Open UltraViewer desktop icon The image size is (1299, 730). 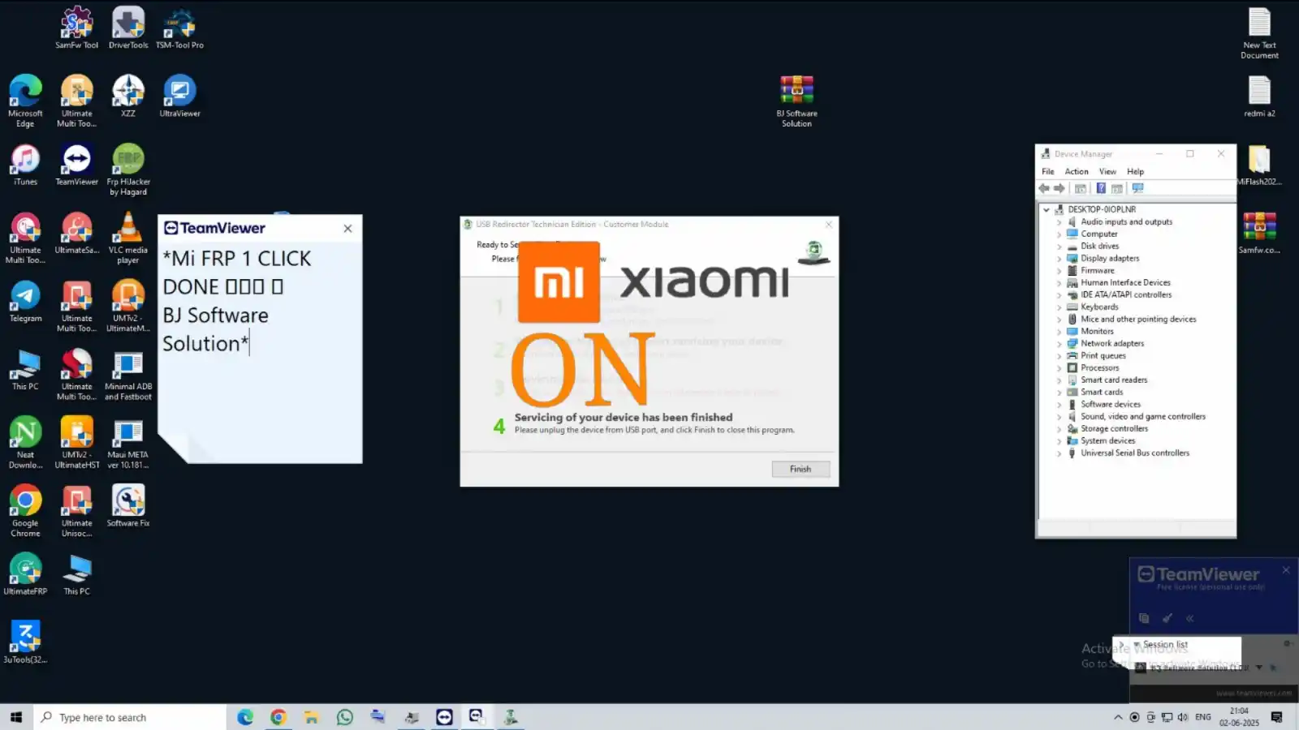pos(179,96)
